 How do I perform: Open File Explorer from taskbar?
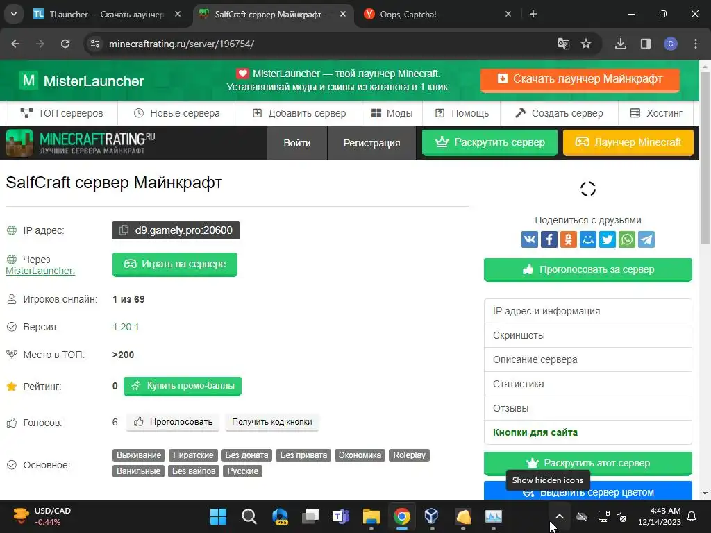click(371, 516)
